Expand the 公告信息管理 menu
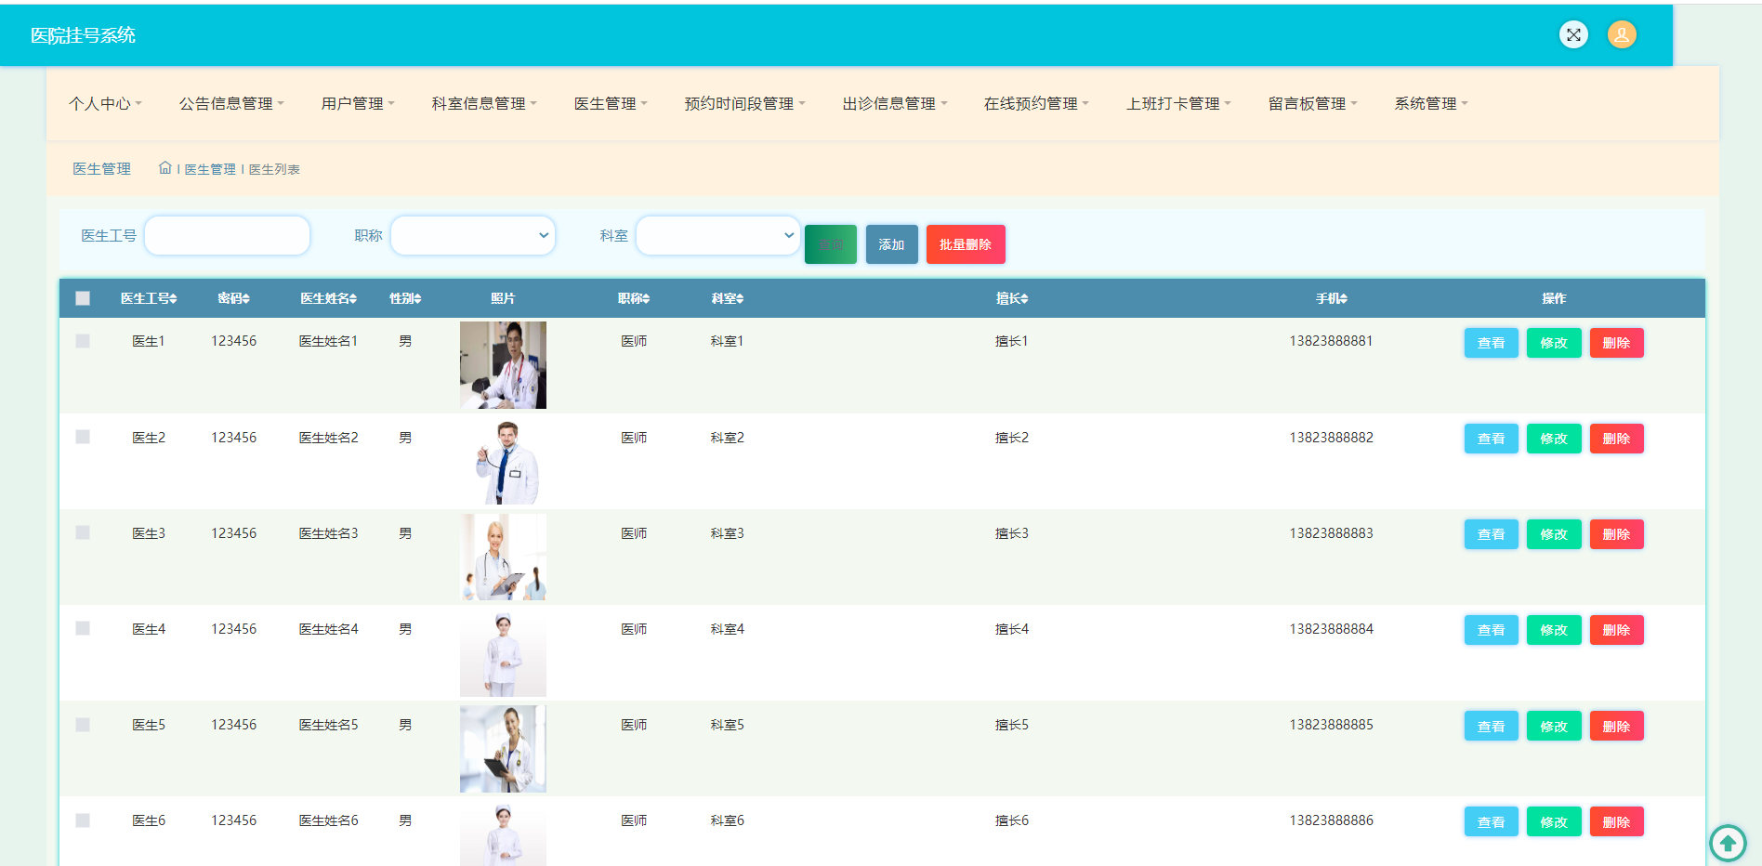This screenshot has width=1762, height=866. click(x=231, y=103)
